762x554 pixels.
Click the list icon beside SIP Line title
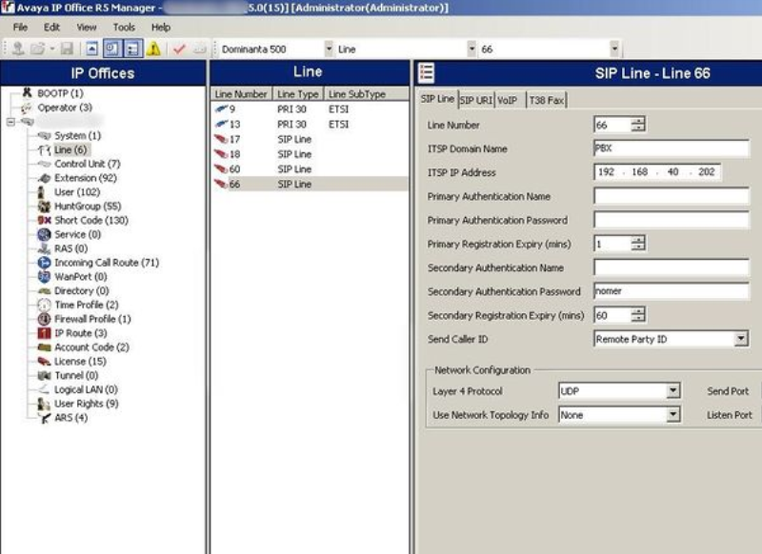coord(426,73)
